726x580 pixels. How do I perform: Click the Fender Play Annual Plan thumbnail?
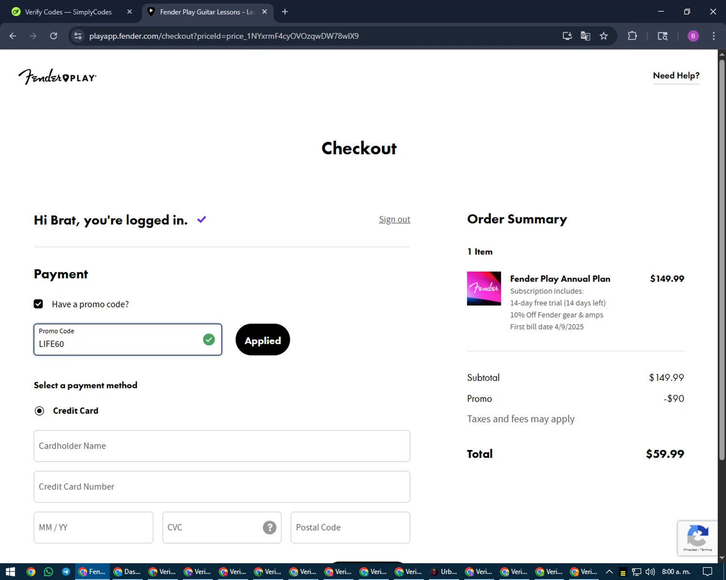tap(484, 289)
